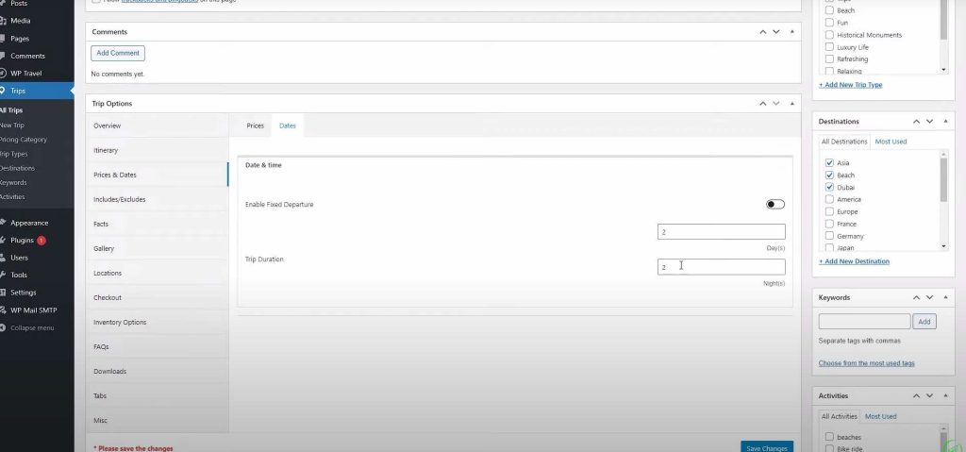Open the Checkout trip option tab
Screen dimensions: 966x452
pos(157,298)
